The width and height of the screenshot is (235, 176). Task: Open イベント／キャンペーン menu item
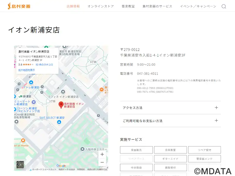point(198,6)
